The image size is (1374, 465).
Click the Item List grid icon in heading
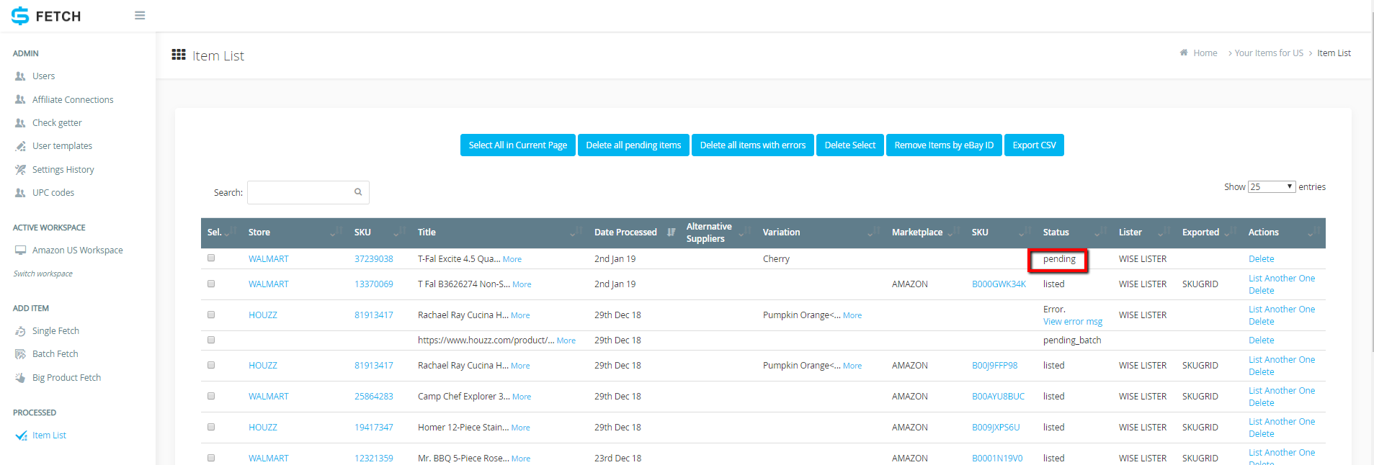coord(179,55)
